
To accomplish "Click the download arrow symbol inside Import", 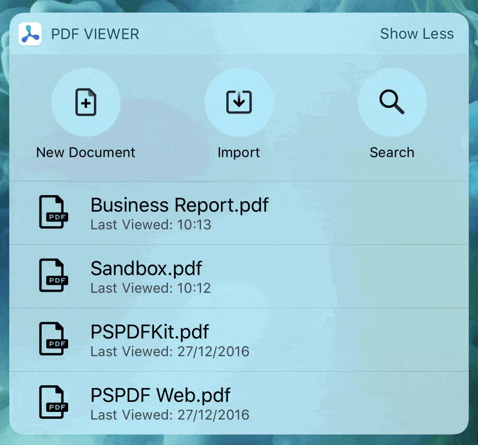I will click(x=239, y=102).
